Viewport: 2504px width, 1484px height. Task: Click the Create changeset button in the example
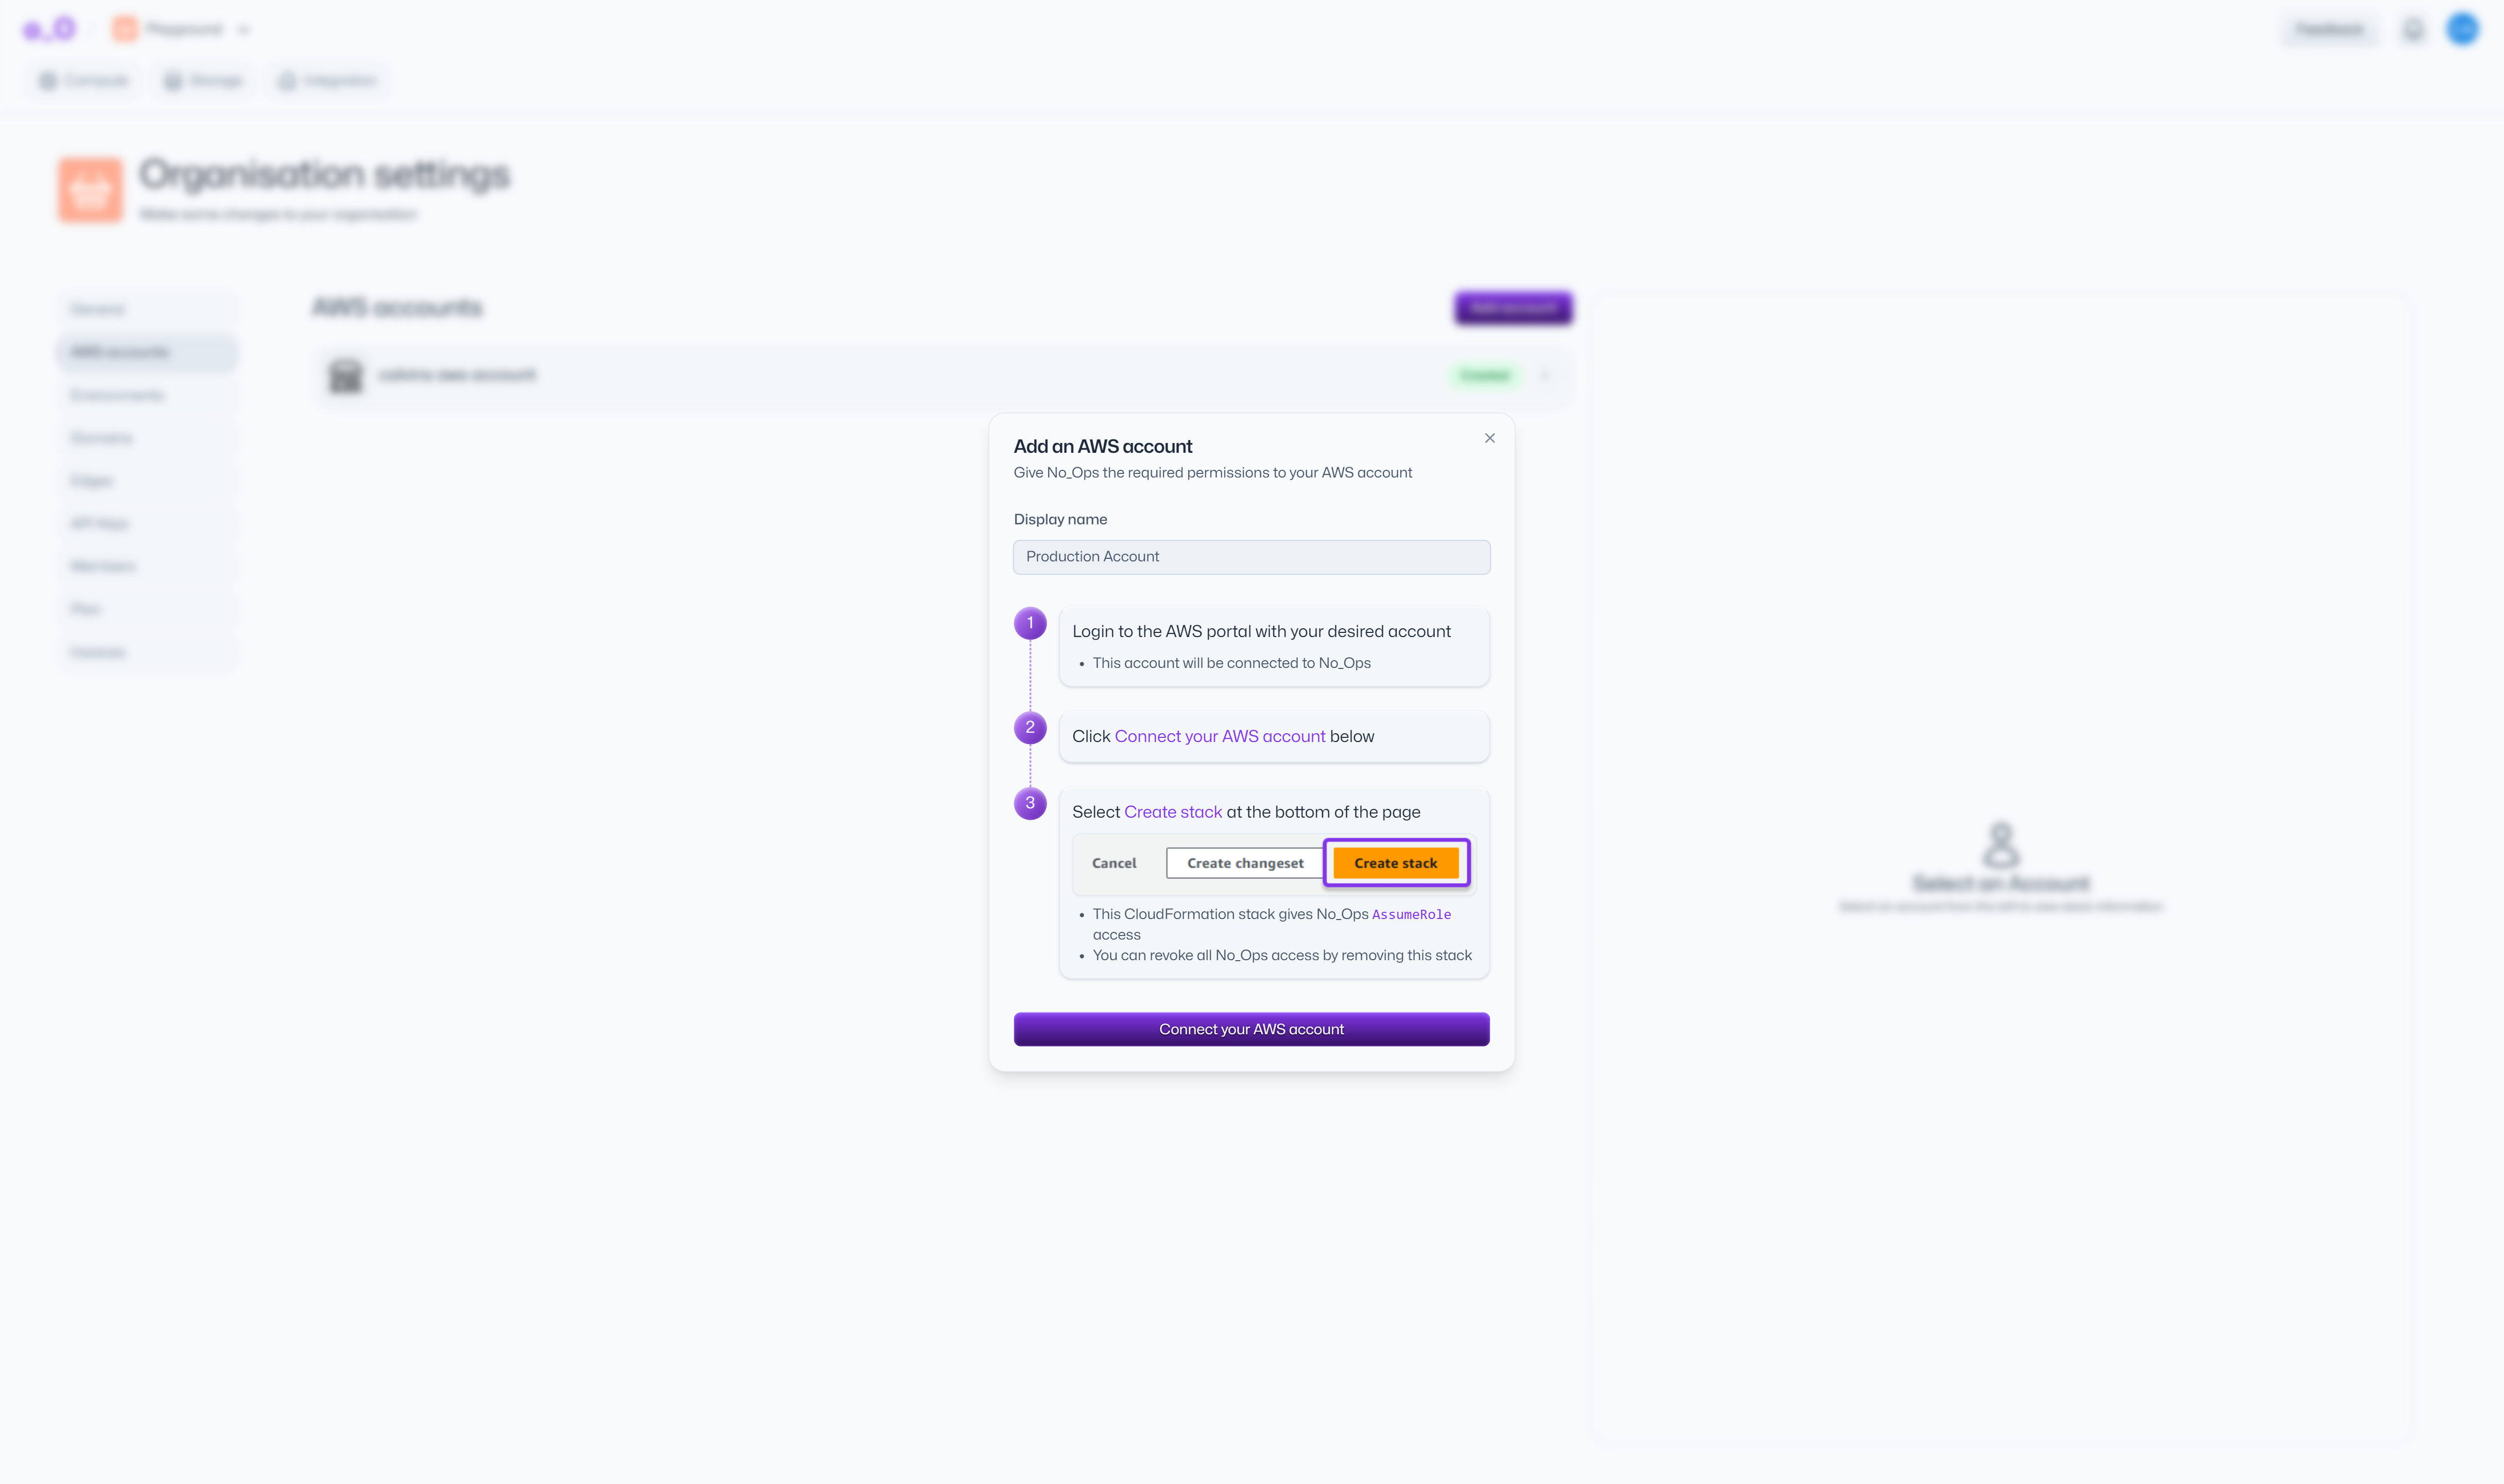pyautogui.click(x=1244, y=863)
